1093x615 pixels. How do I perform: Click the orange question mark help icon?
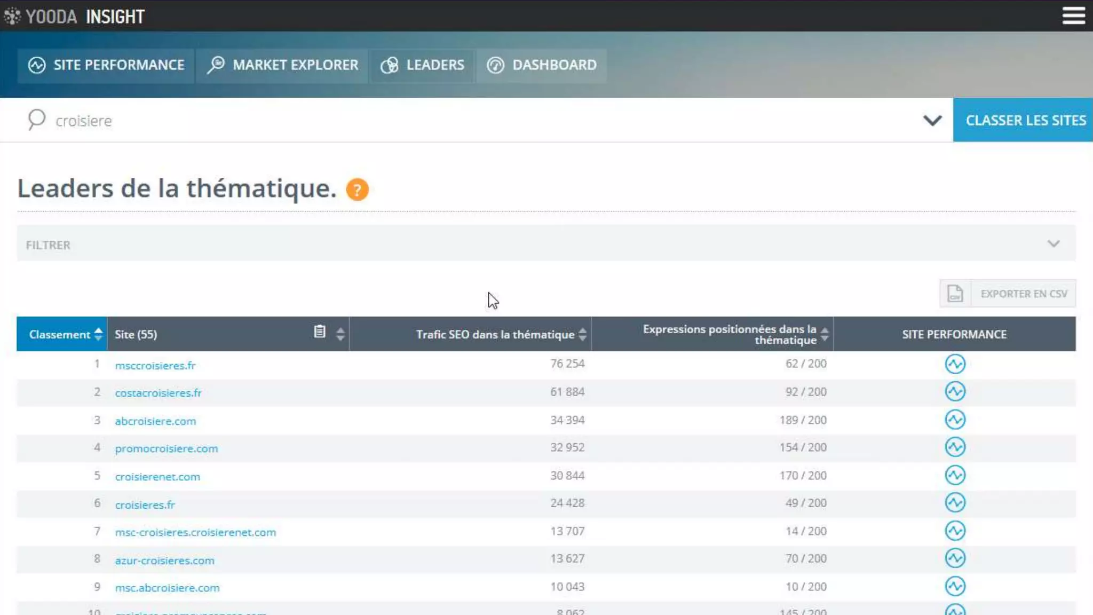[x=357, y=190]
